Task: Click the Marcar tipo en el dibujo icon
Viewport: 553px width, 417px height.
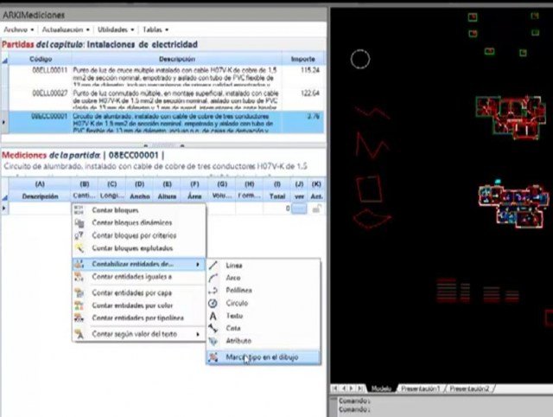Action: pos(213,357)
